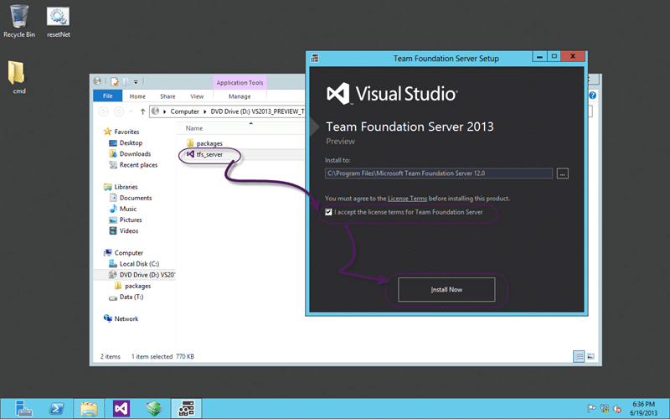Open the Manage ribbon tab

pos(240,96)
